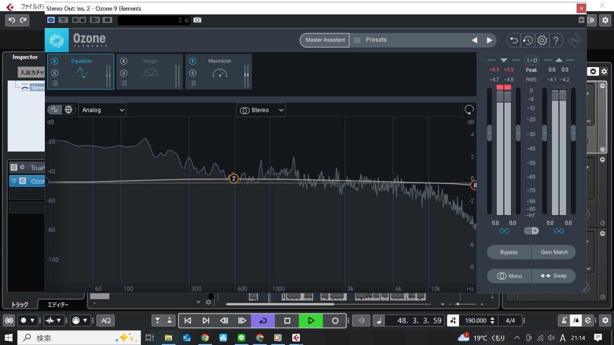Viewport: 614px width, 345px height.
Task: Click the Gain Match button
Action: point(554,252)
